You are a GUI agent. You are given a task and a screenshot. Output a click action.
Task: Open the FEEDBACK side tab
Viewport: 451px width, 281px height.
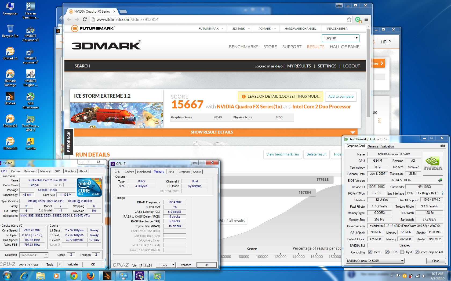point(69,142)
